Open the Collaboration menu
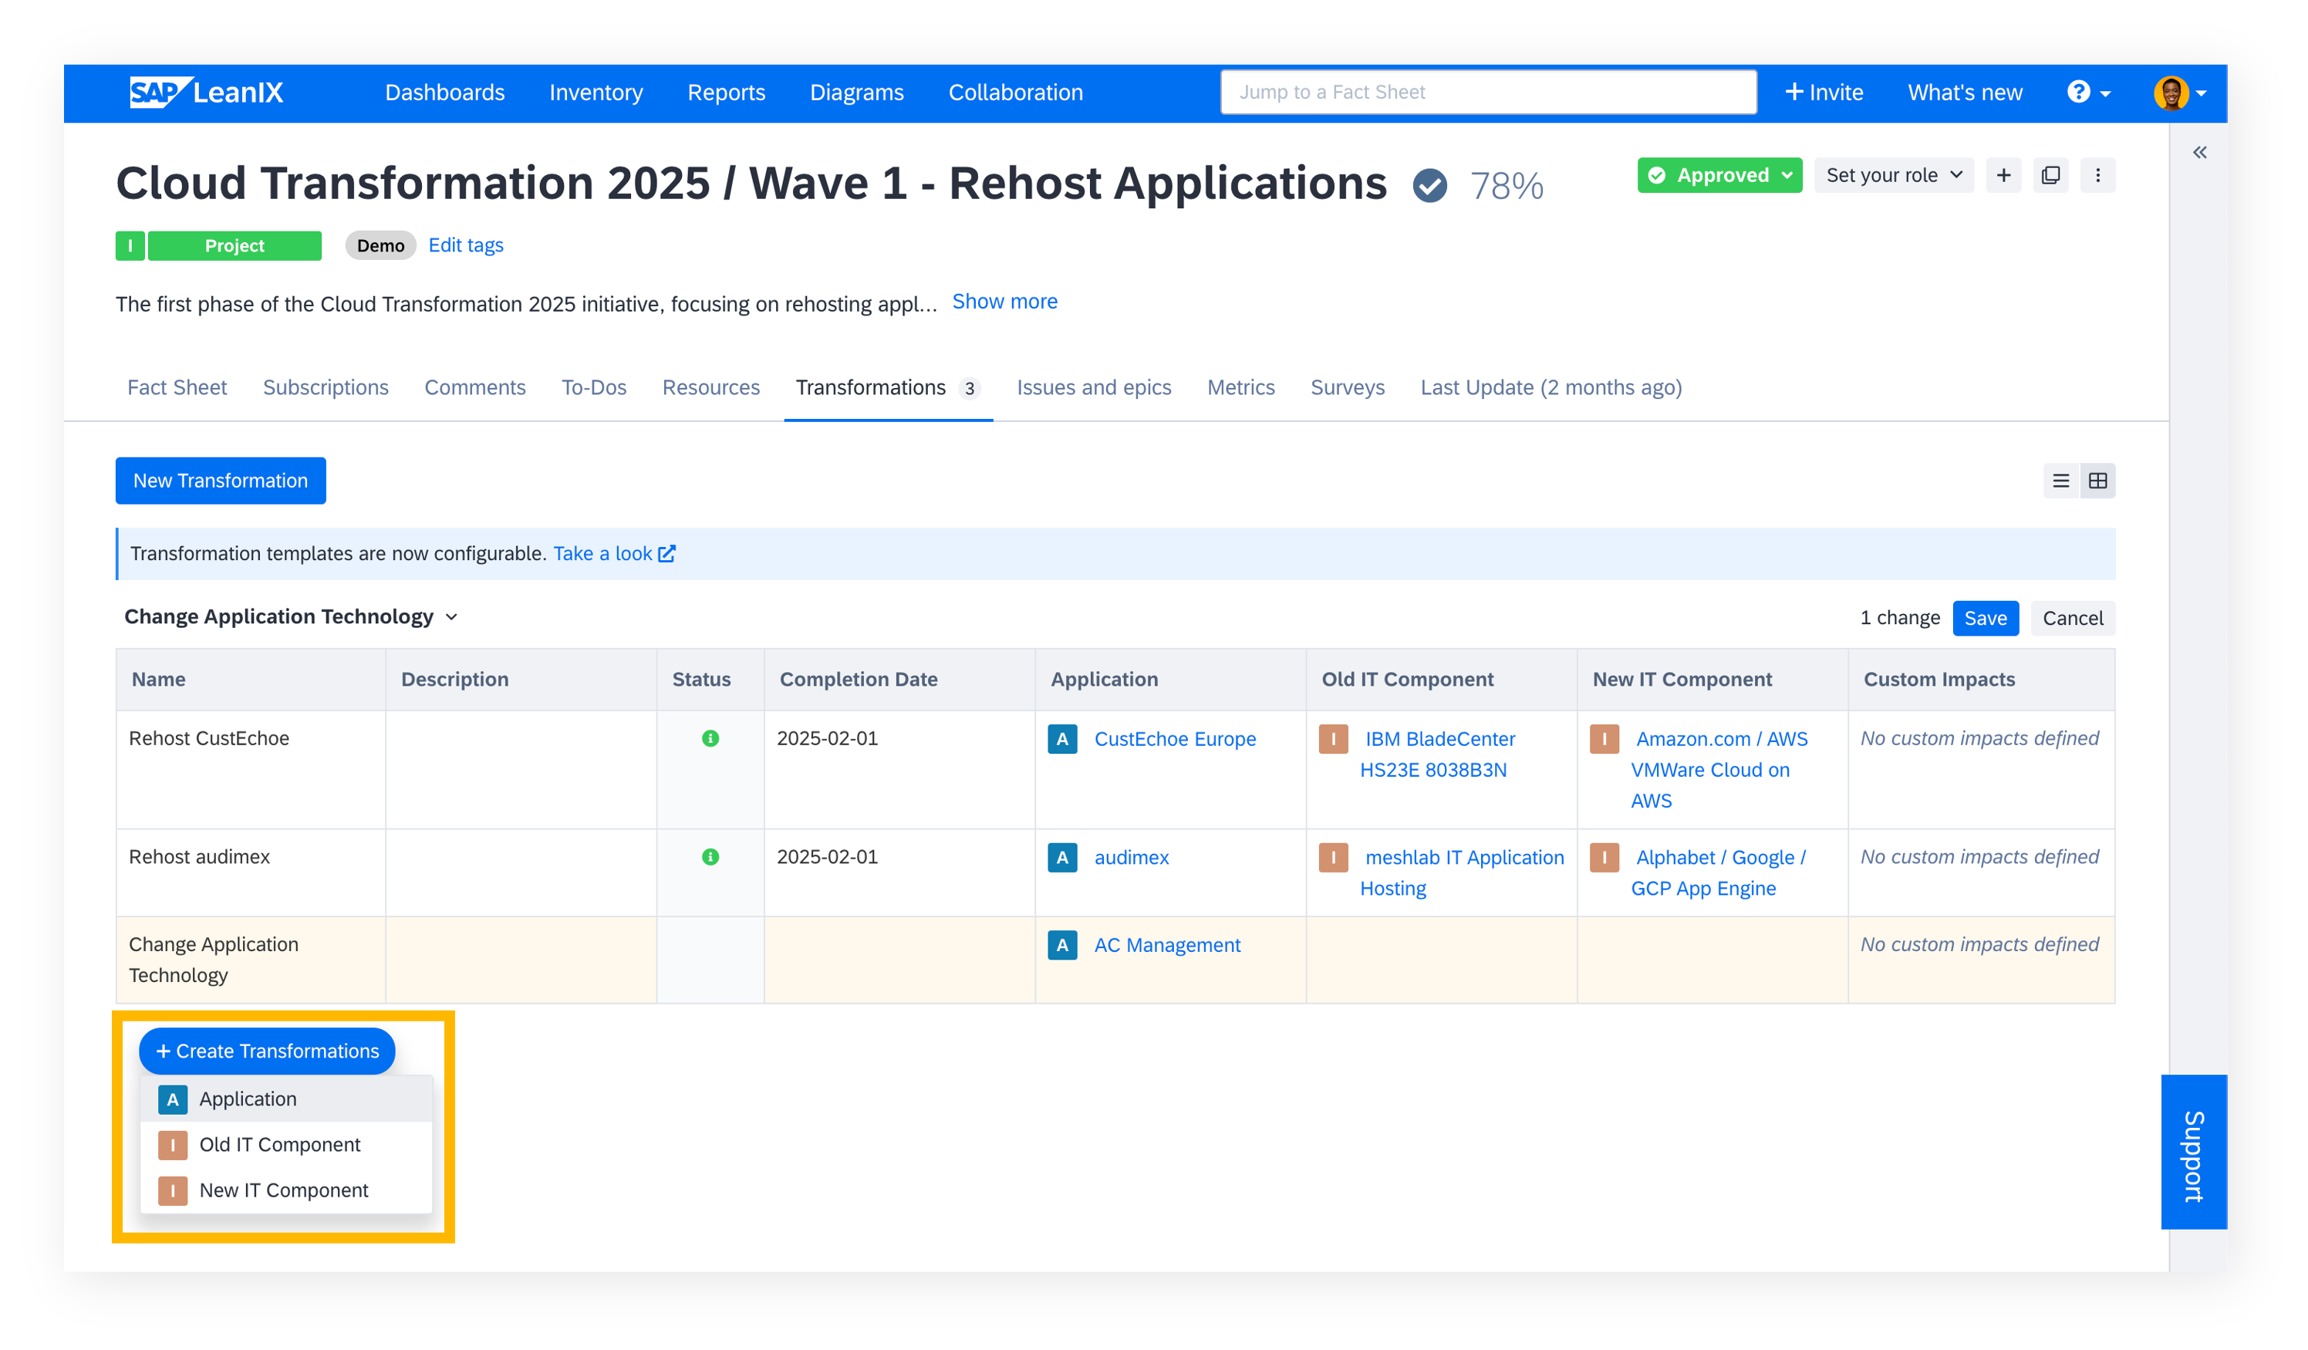The height and width of the screenshot is (1350, 2308). (x=1016, y=93)
